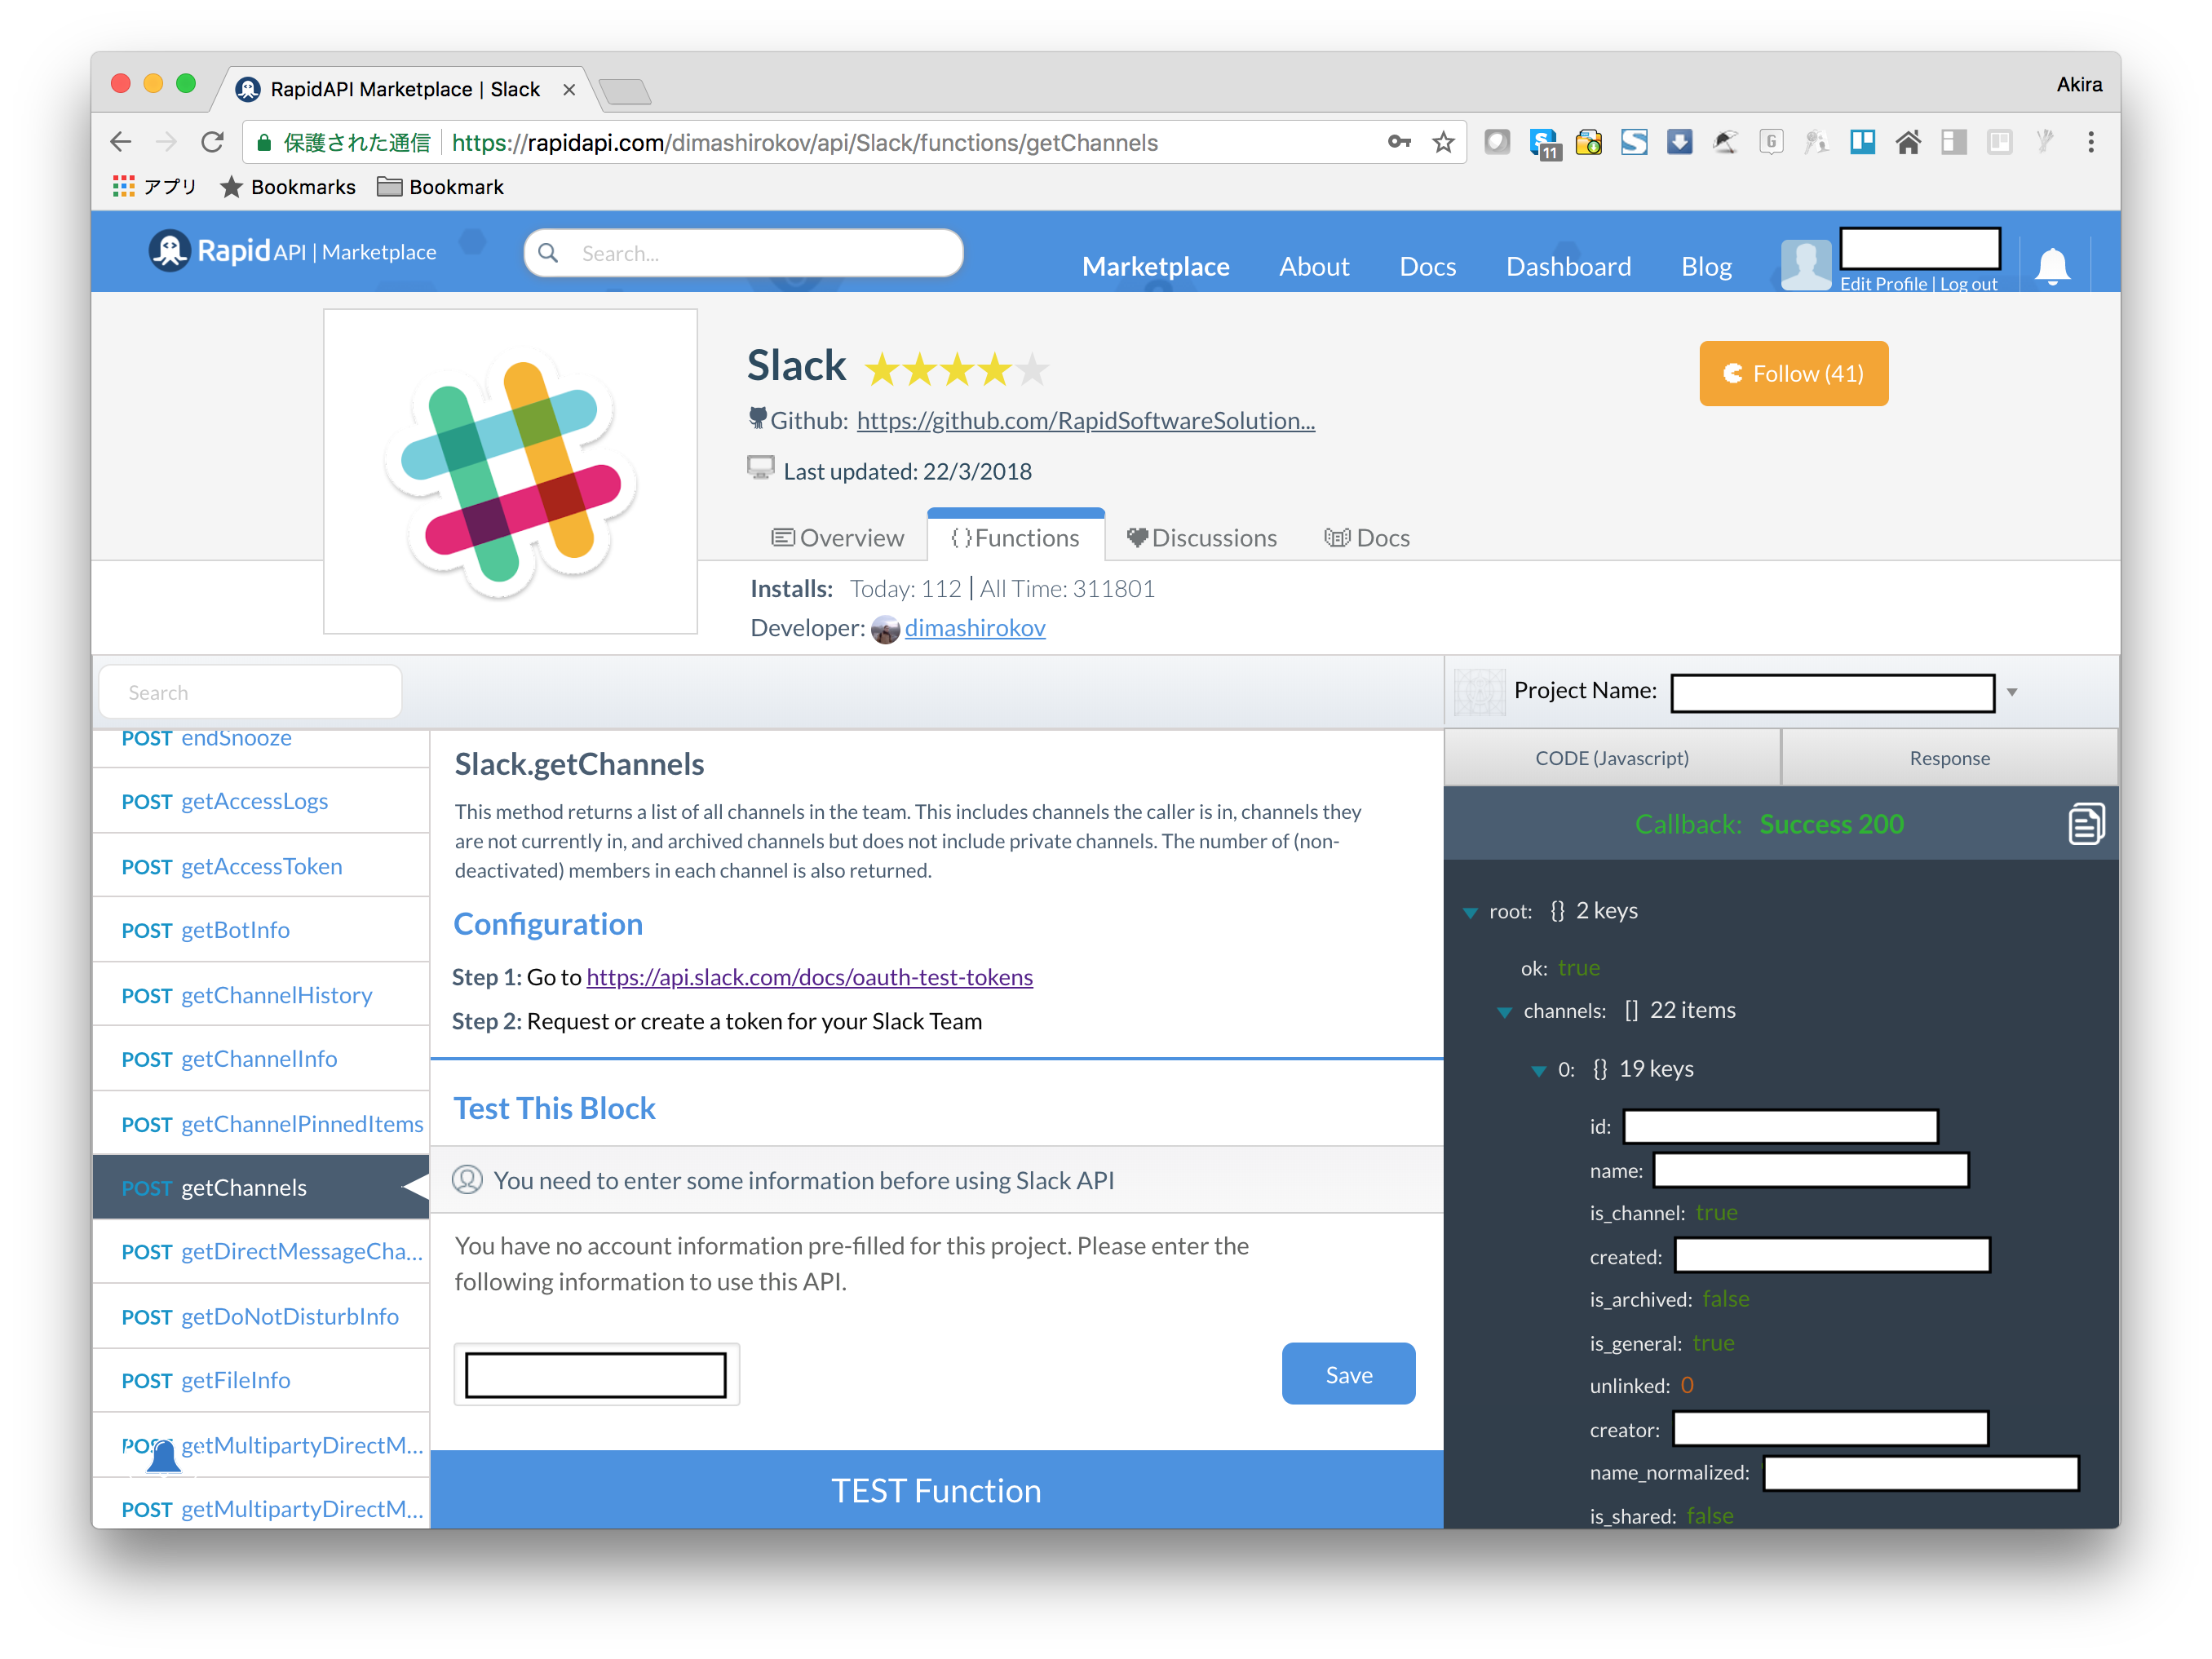Select getBotInfo function

tap(261, 930)
